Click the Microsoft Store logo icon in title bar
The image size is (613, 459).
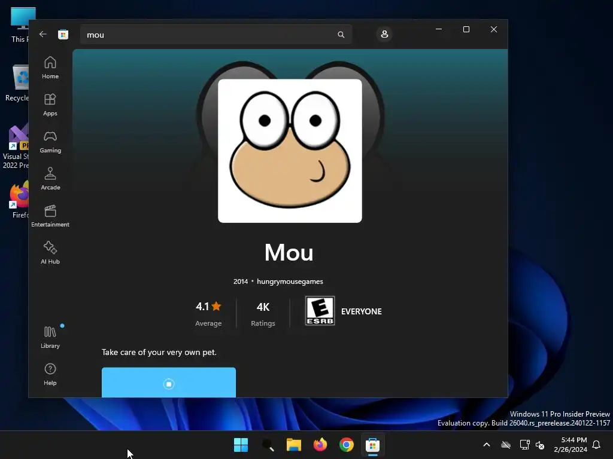tap(63, 34)
